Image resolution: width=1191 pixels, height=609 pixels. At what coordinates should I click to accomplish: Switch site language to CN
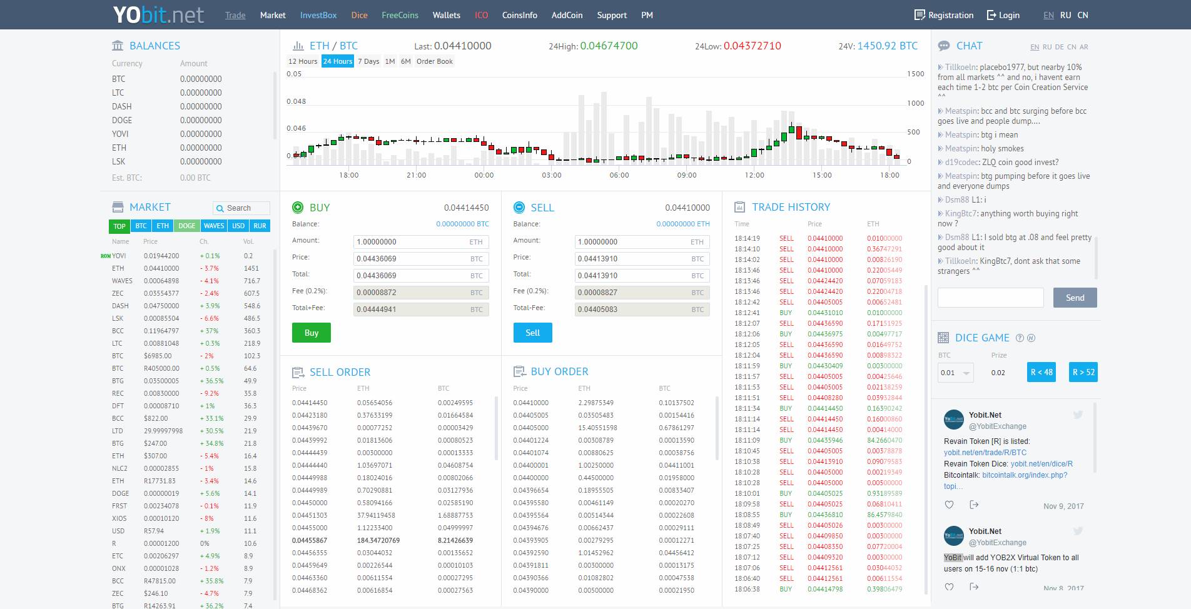pos(1083,15)
